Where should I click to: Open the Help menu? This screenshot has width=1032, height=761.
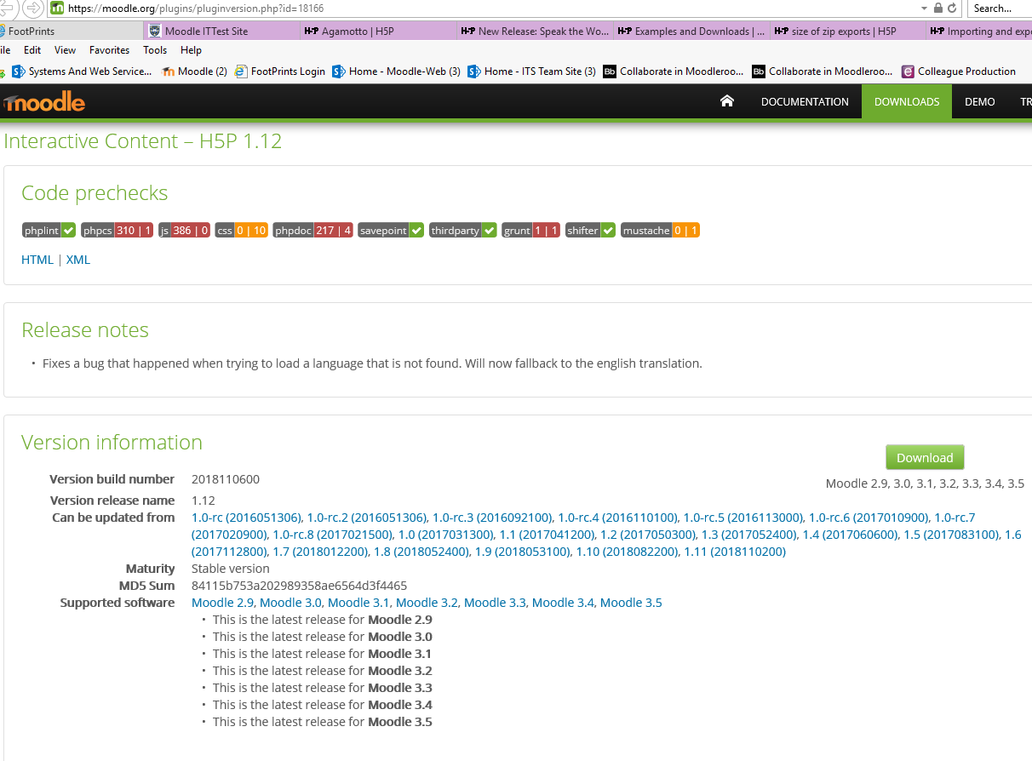tap(191, 50)
